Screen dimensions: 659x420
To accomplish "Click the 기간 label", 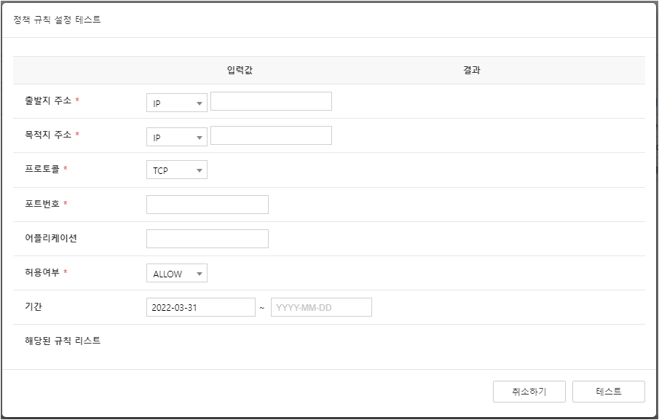I will coord(33,306).
